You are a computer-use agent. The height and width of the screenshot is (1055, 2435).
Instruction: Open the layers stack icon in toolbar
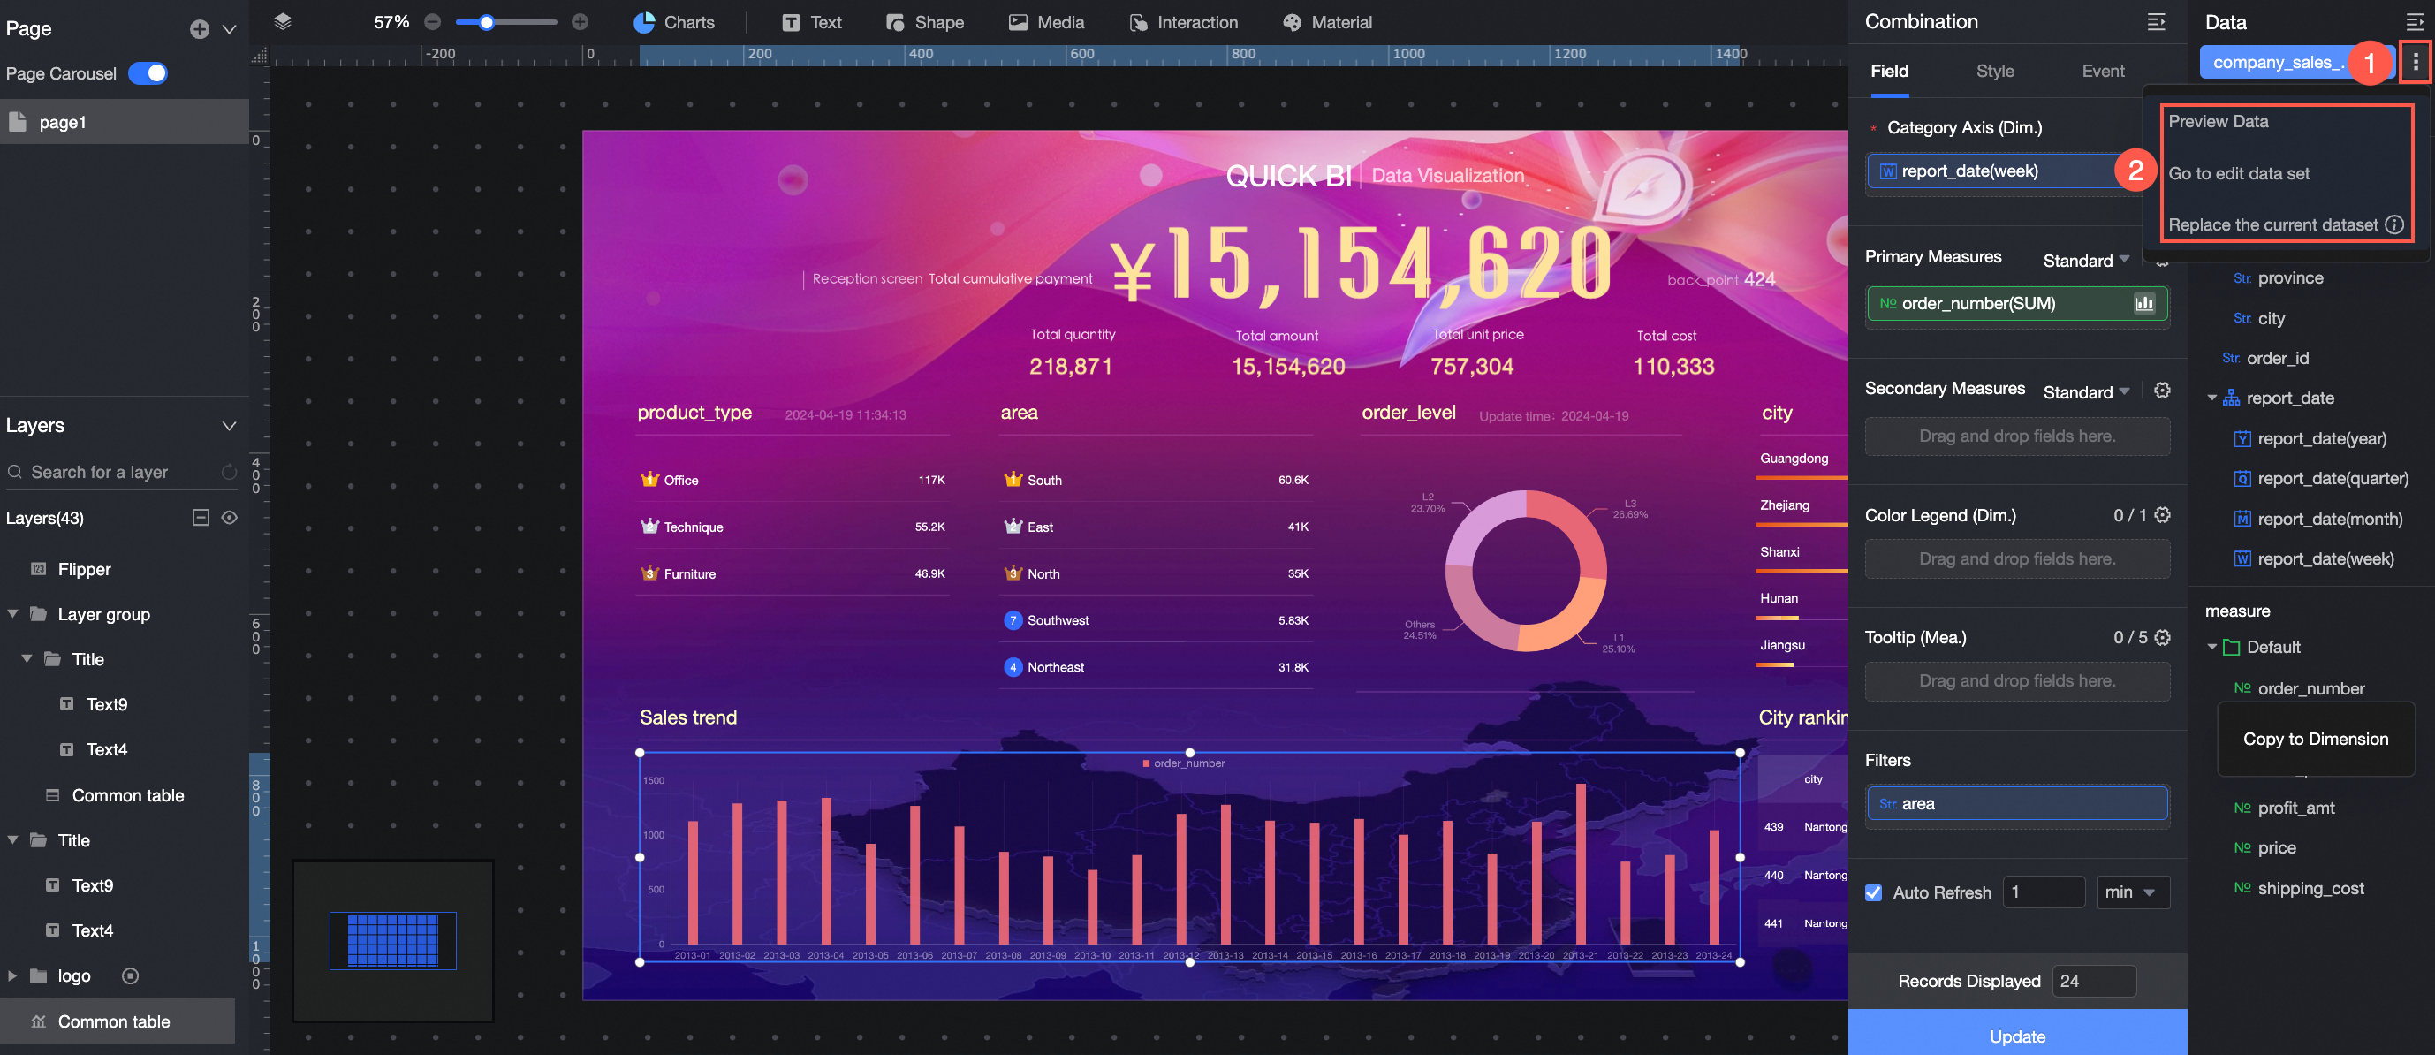[x=282, y=22]
